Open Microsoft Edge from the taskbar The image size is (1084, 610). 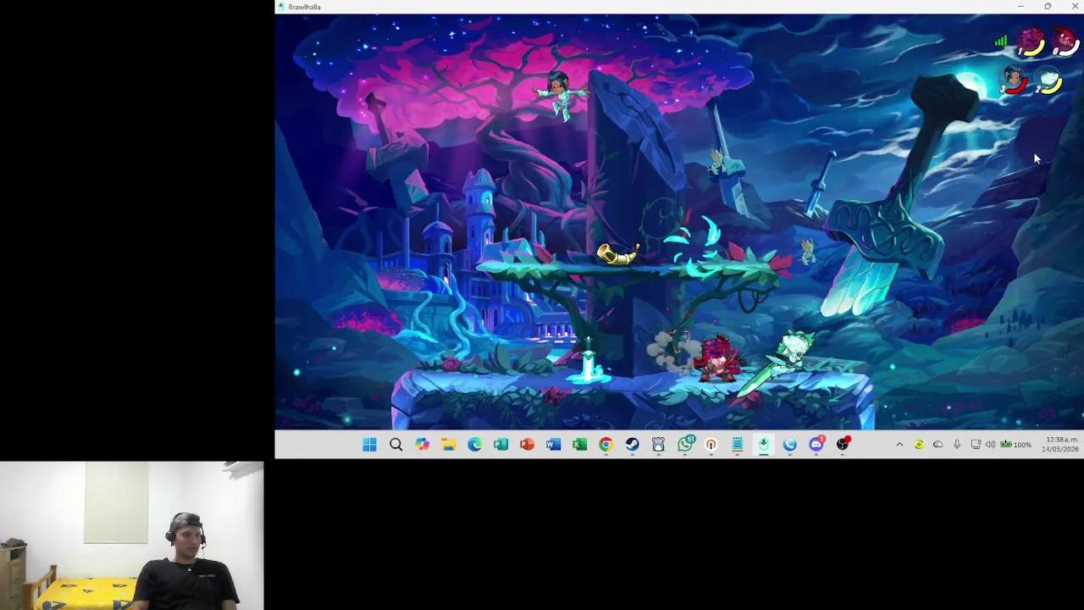pyautogui.click(x=474, y=445)
